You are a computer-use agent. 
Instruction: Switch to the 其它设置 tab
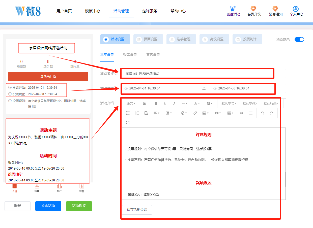pyautogui.click(x=153, y=54)
